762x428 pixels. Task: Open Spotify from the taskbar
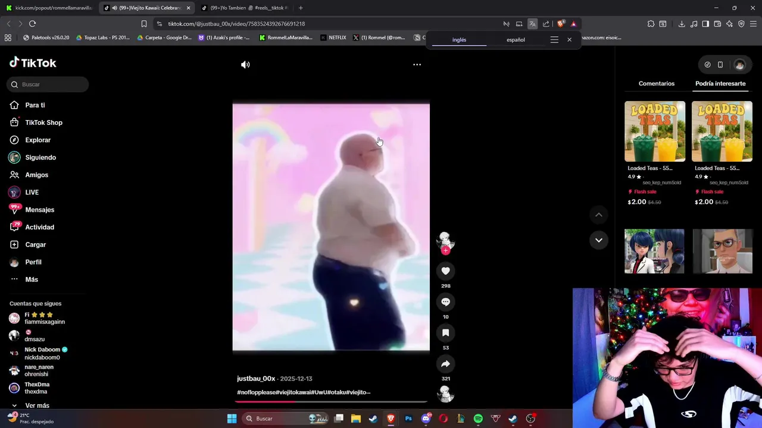tap(478, 418)
